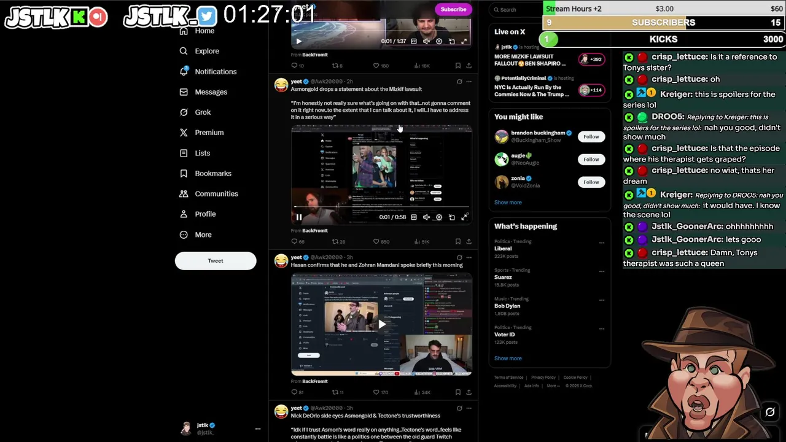Bookmark the Asmongold Mizkif lawsuit tweet
Viewport: 786px width, 442px height.
(457, 241)
